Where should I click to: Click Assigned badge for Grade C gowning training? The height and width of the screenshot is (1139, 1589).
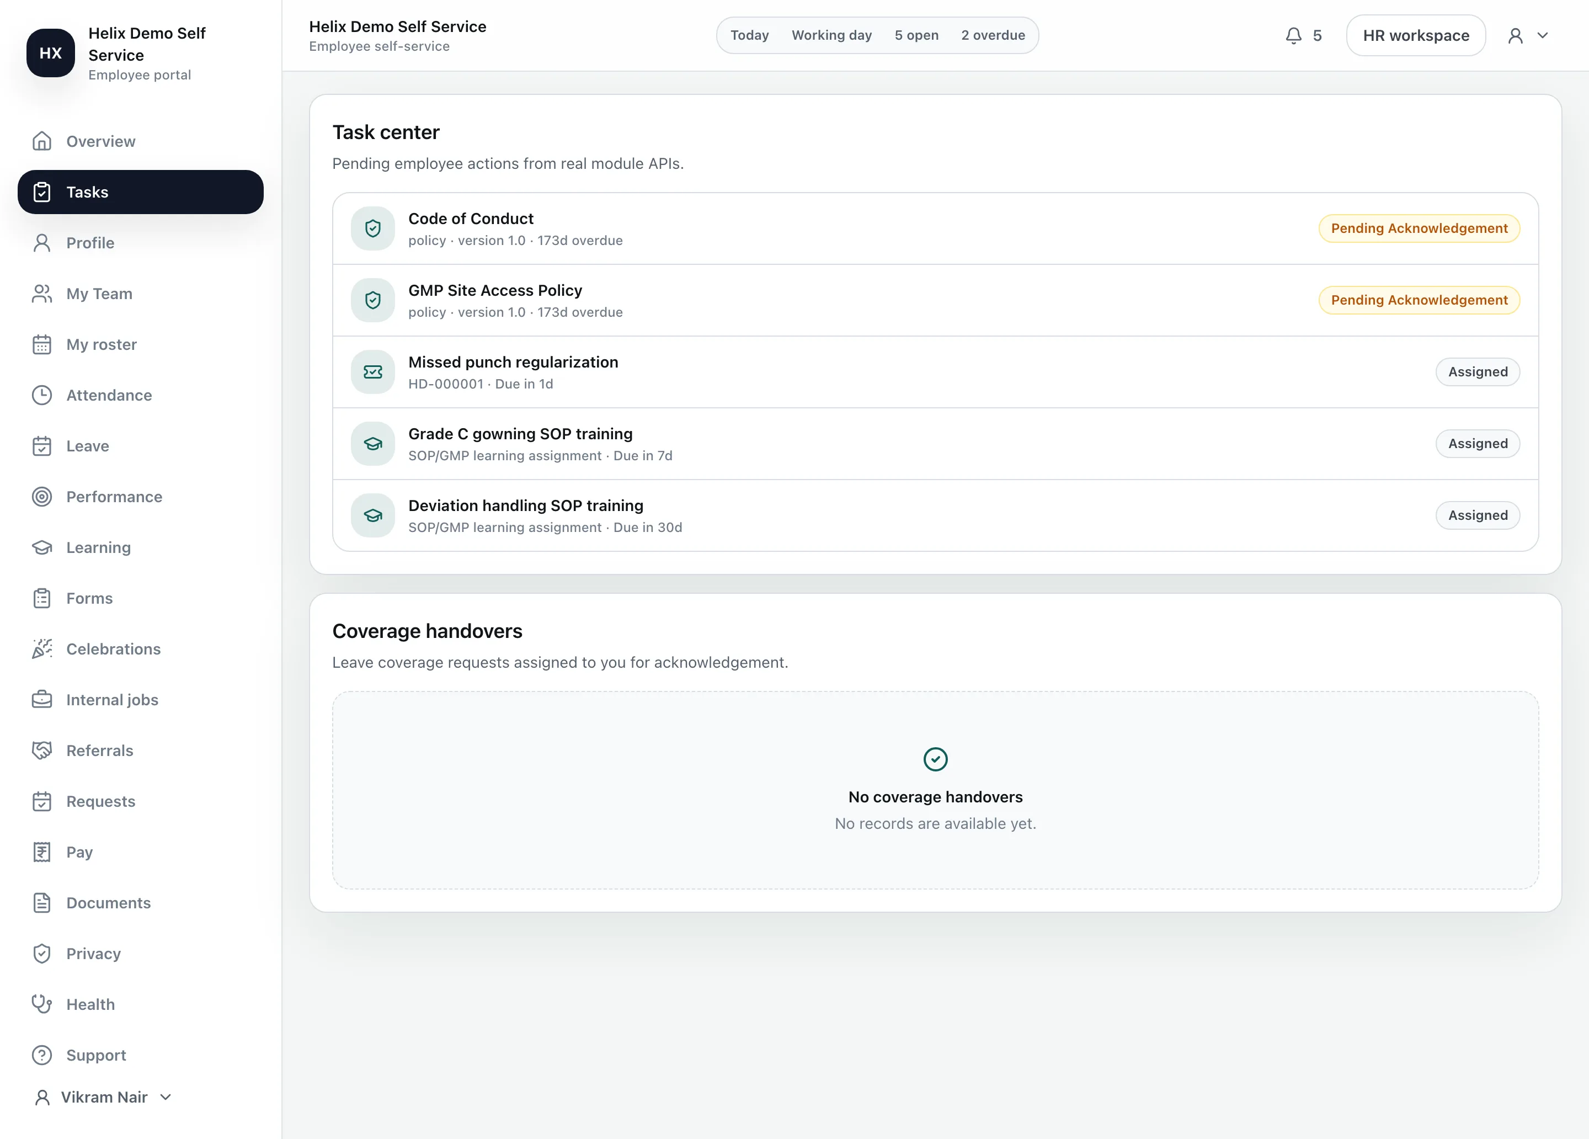1478,444
